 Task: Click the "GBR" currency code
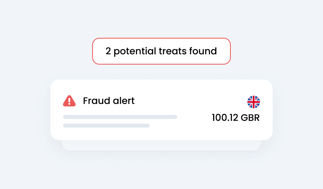(250, 118)
